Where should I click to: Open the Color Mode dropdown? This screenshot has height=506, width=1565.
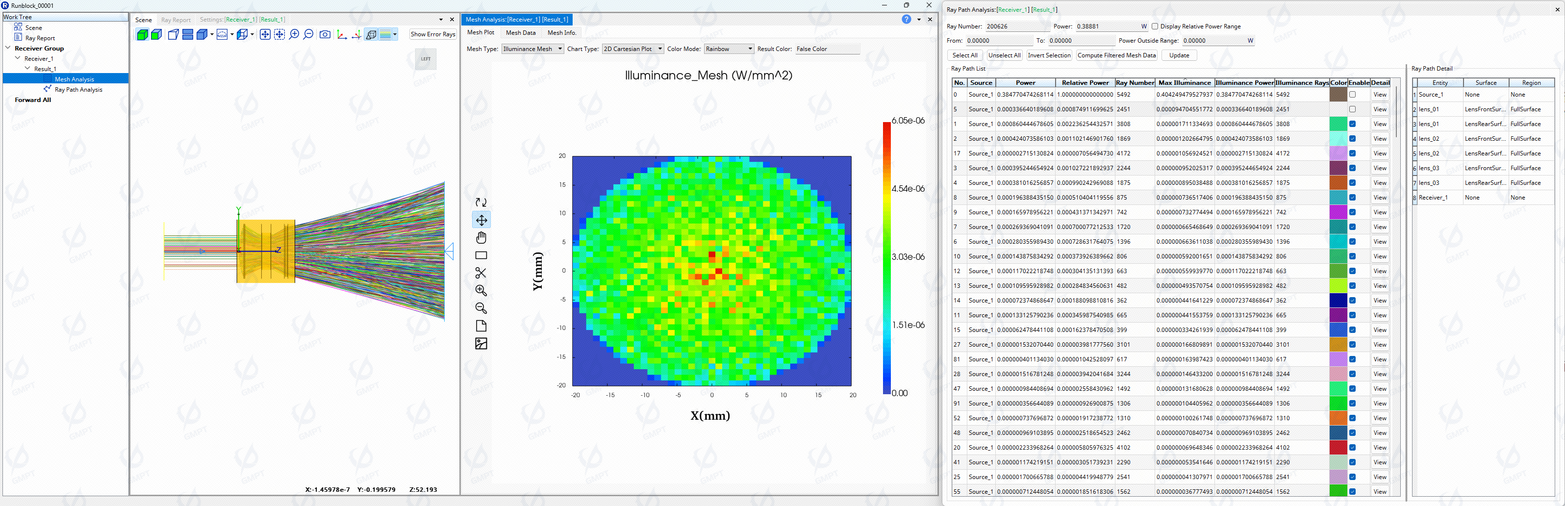729,49
